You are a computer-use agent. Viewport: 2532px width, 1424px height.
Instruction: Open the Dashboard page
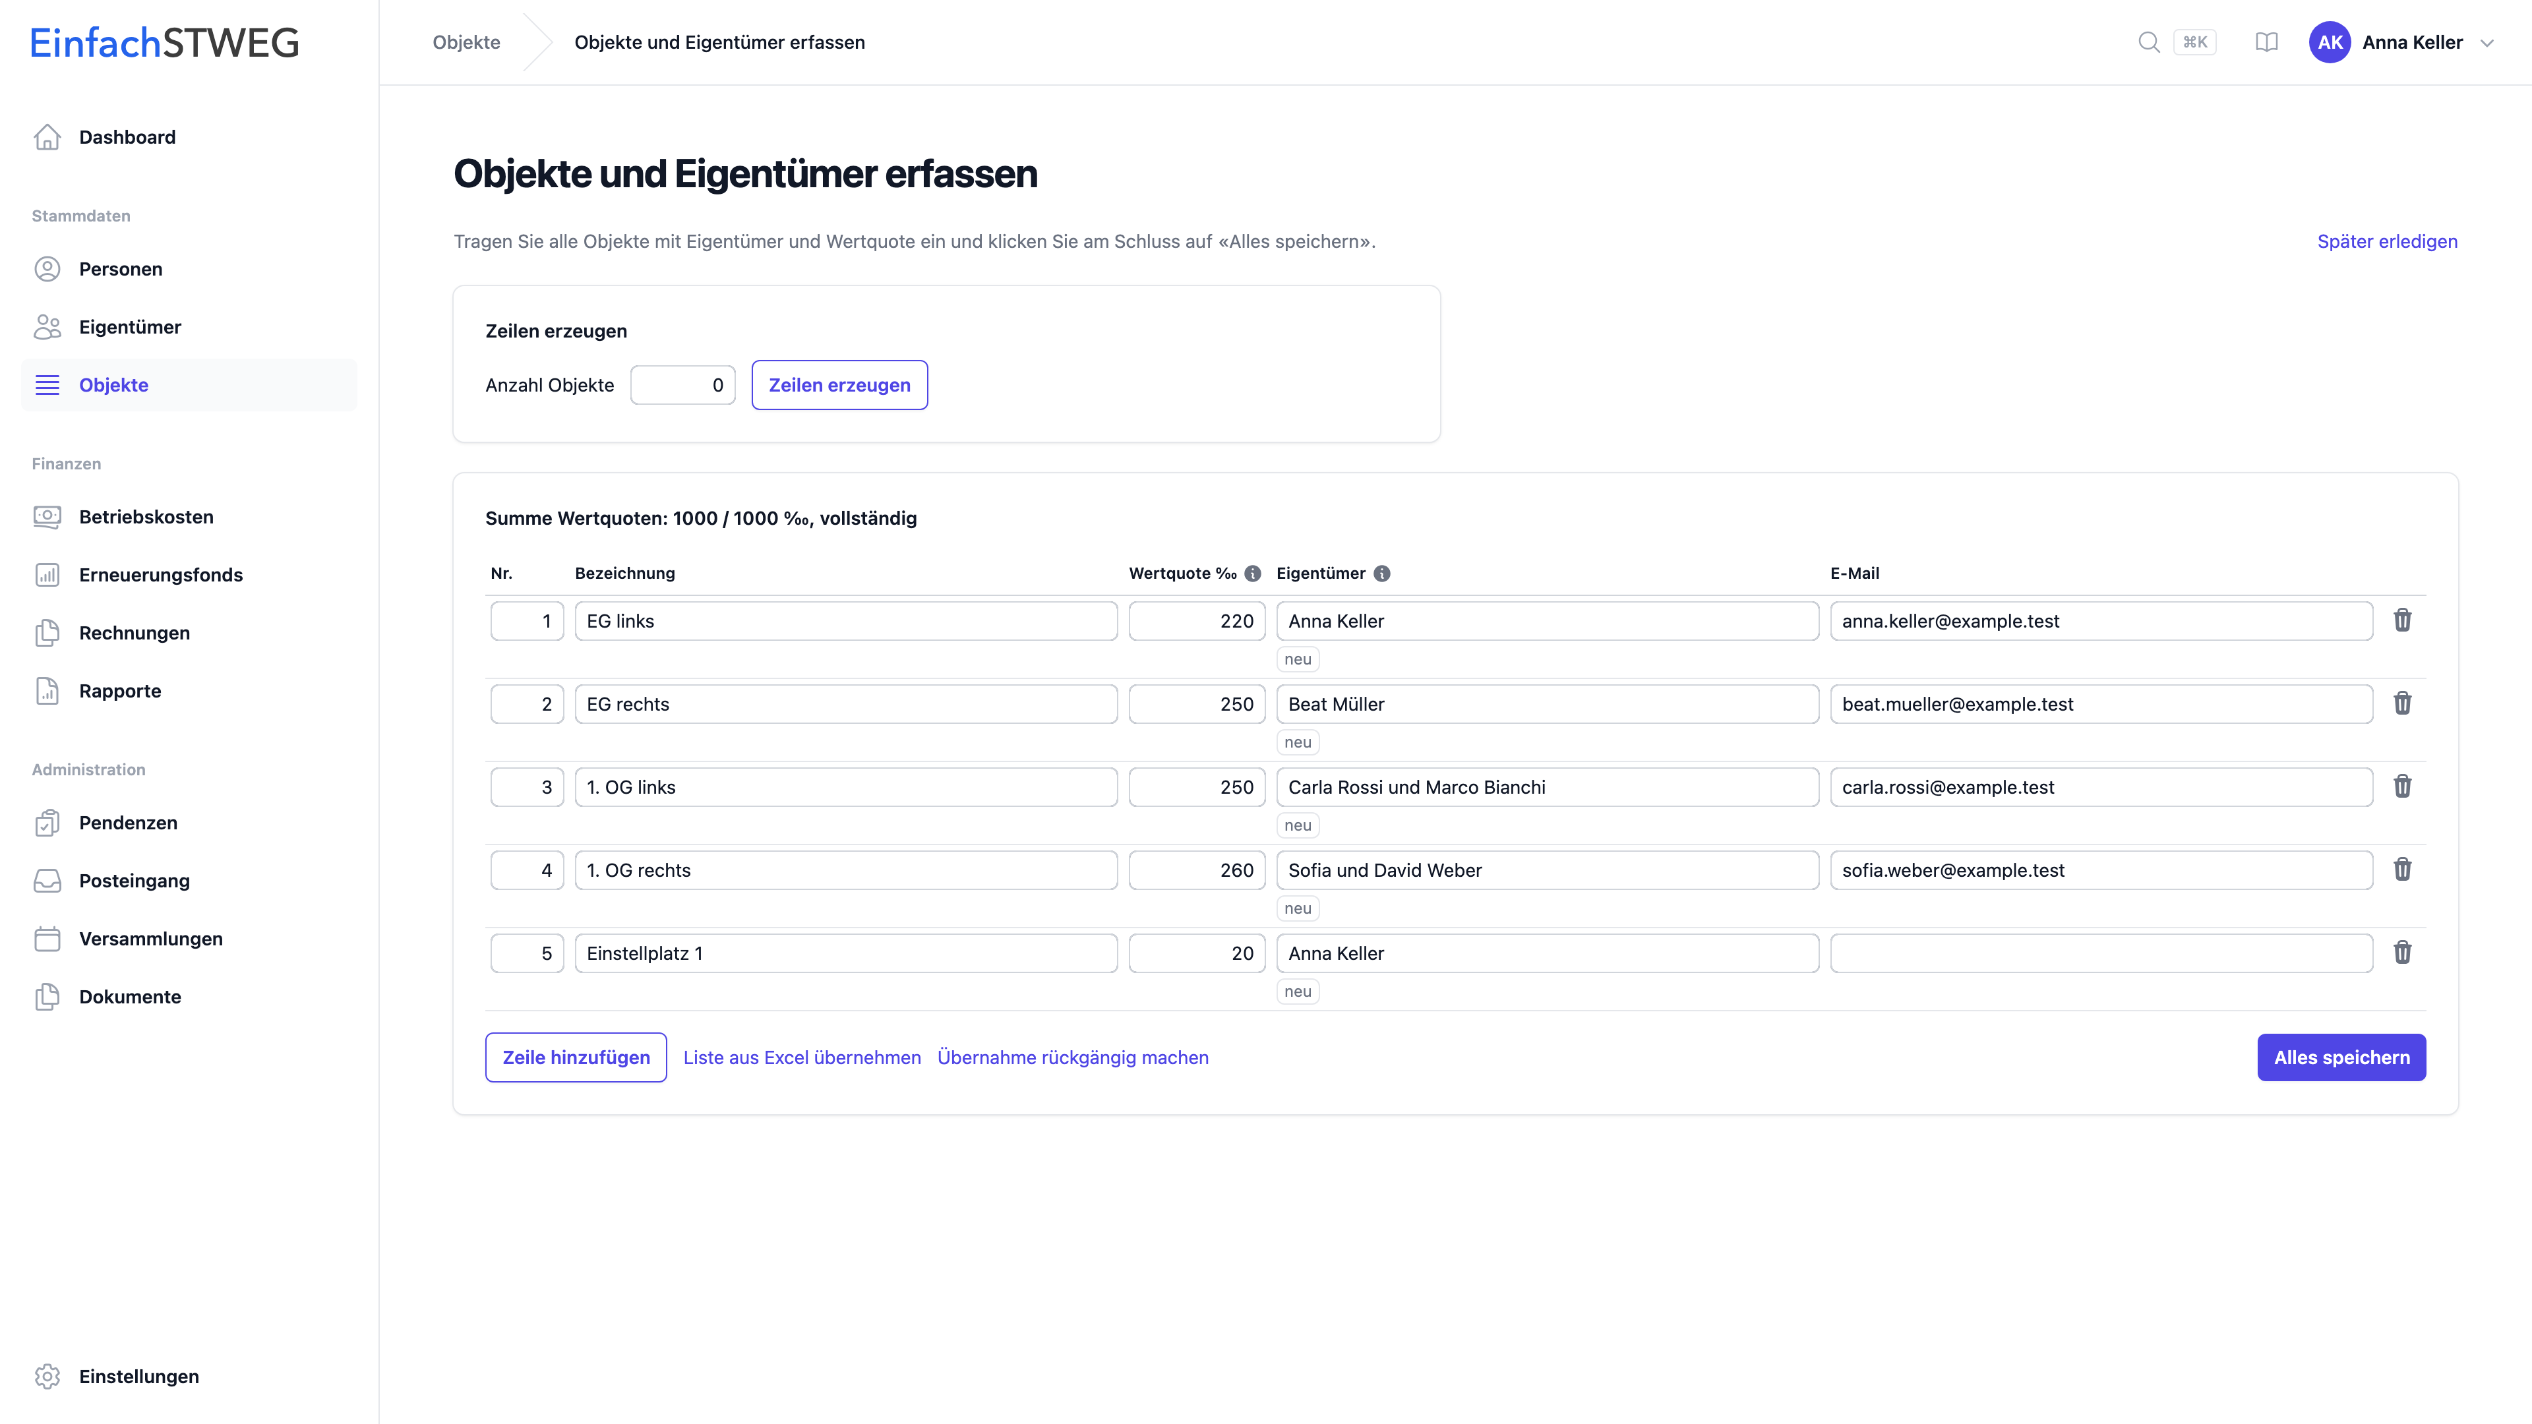(189, 138)
